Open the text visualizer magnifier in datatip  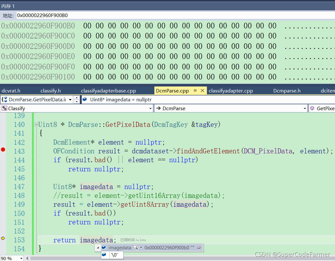coord(135,247)
